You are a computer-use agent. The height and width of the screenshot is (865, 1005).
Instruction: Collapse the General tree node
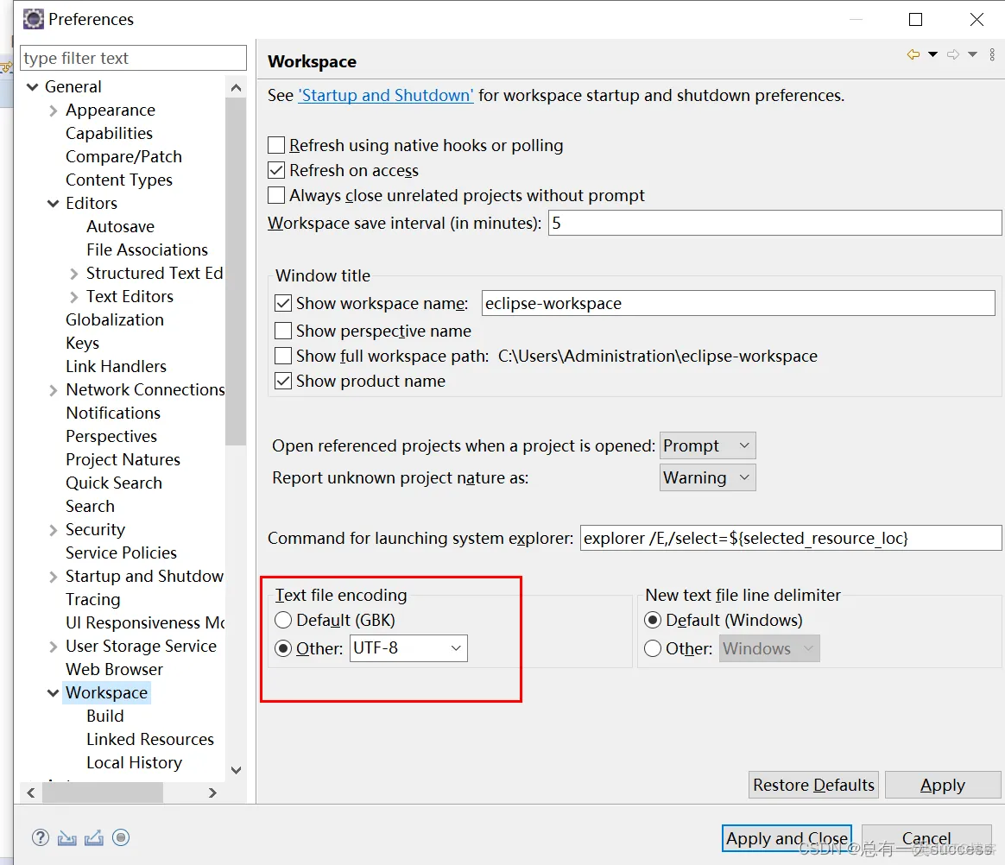pos(33,86)
